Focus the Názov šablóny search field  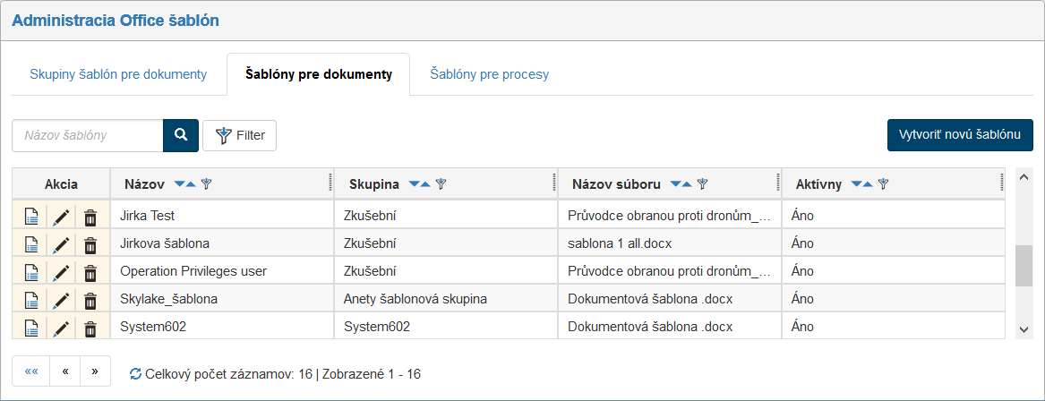point(87,135)
